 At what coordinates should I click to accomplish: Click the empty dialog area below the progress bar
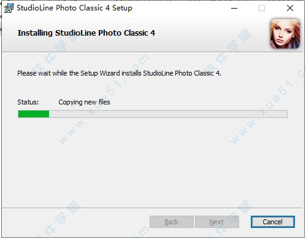click(x=152, y=162)
